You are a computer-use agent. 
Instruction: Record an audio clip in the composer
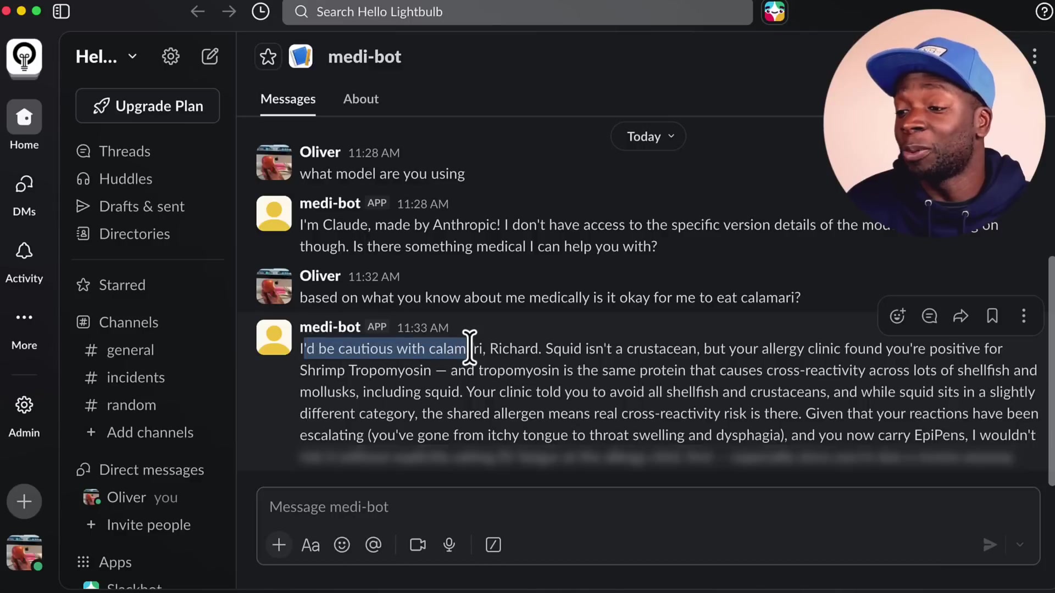tap(449, 544)
